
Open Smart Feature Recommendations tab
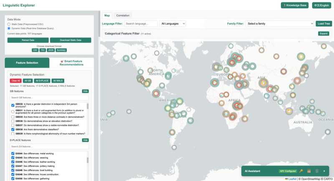71,63
